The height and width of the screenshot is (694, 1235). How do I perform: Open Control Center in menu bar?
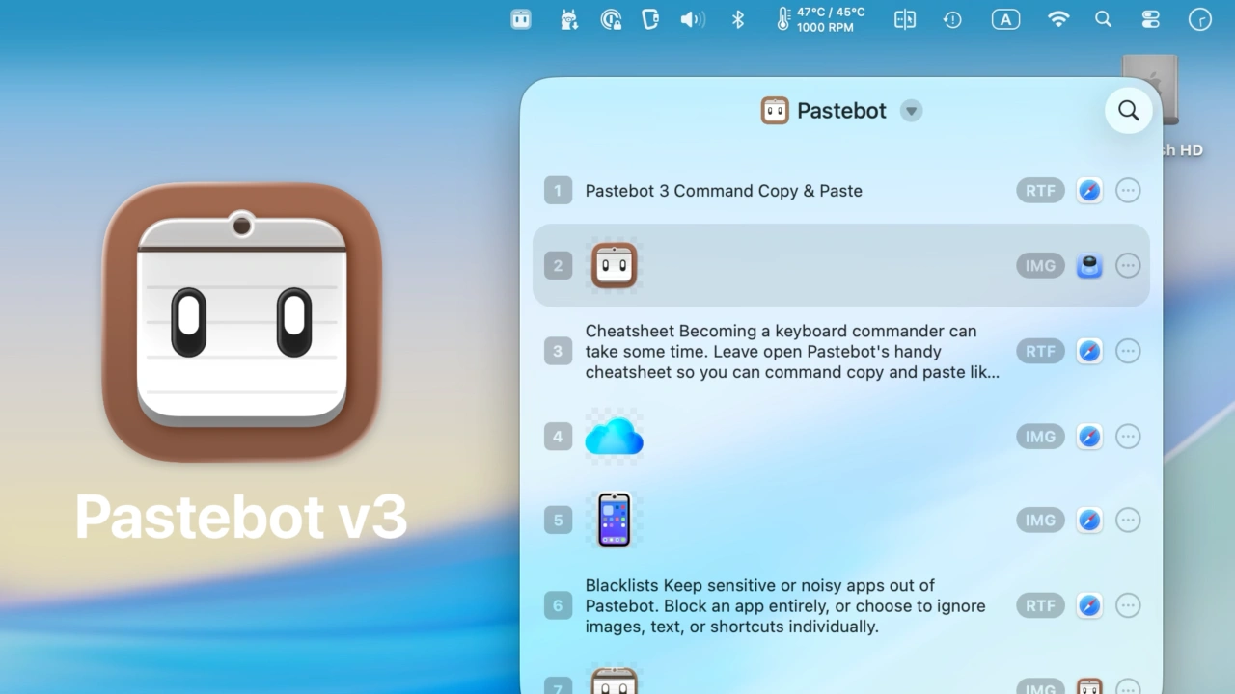(x=1151, y=19)
